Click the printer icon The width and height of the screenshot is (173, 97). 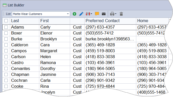112,14
